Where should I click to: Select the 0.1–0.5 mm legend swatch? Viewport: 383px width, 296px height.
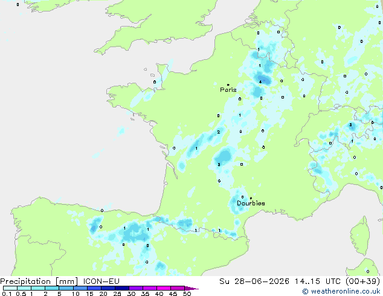[10, 288]
